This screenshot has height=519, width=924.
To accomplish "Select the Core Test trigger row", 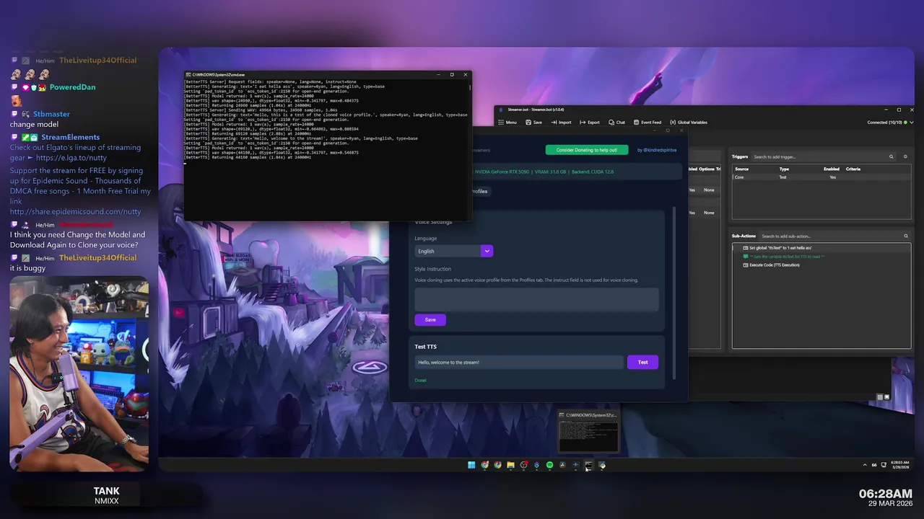I will [x=821, y=177].
